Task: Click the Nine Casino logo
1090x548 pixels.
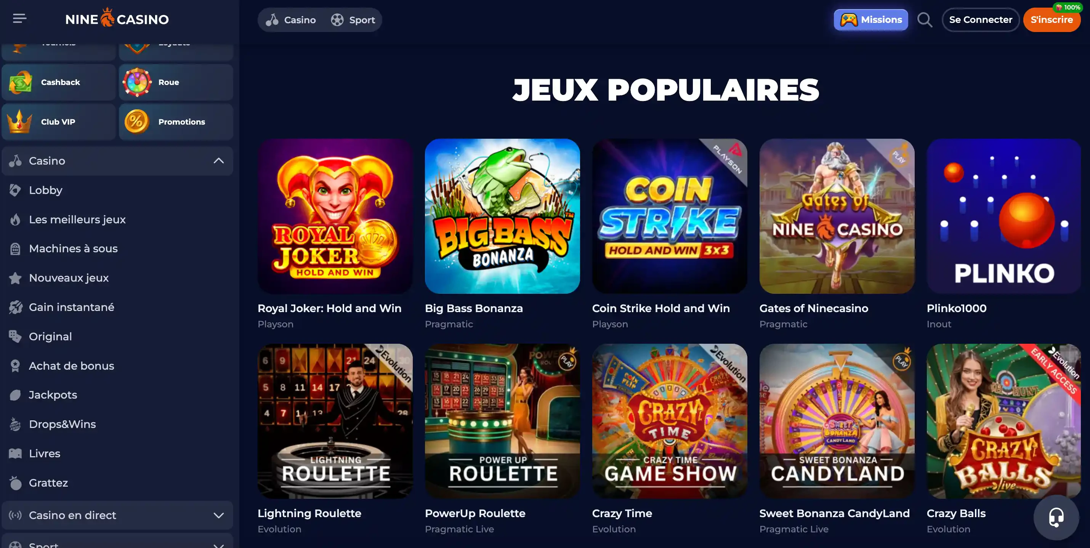Action: [117, 19]
